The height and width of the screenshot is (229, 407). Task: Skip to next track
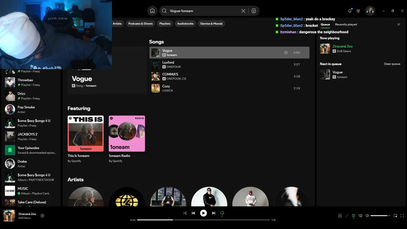[x=214, y=213]
